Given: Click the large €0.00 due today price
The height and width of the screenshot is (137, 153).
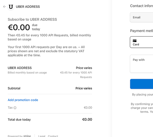Looking at the screenshot, I should click(19, 27).
